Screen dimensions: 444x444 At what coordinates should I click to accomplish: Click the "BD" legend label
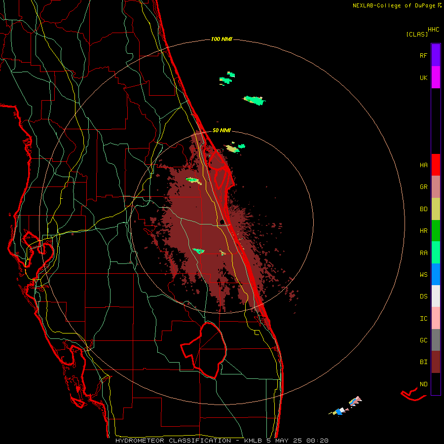tap(423, 209)
